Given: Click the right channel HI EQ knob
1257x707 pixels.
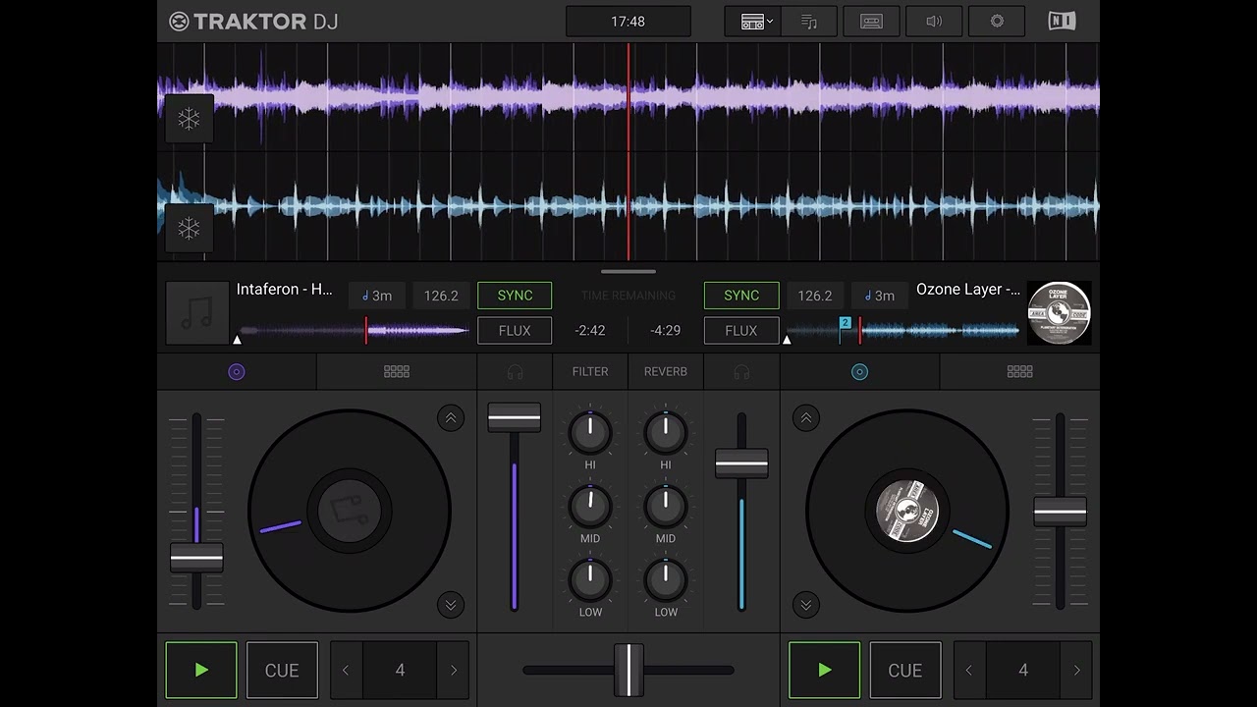Looking at the screenshot, I should coord(666,432).
